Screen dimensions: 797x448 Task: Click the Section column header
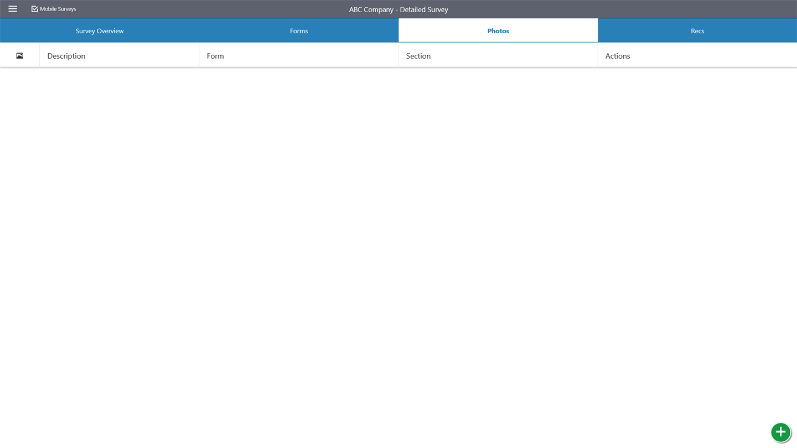tap(498, 56)
